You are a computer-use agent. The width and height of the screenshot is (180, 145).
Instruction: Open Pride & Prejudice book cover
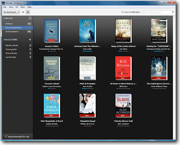tap(88, 68)
